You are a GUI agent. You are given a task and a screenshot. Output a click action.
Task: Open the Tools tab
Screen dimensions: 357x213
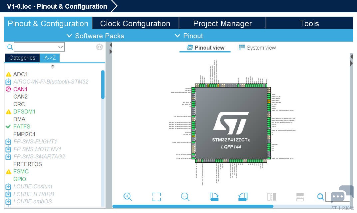[309, 24]
